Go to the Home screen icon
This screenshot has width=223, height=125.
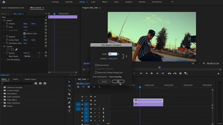(4, 2)
